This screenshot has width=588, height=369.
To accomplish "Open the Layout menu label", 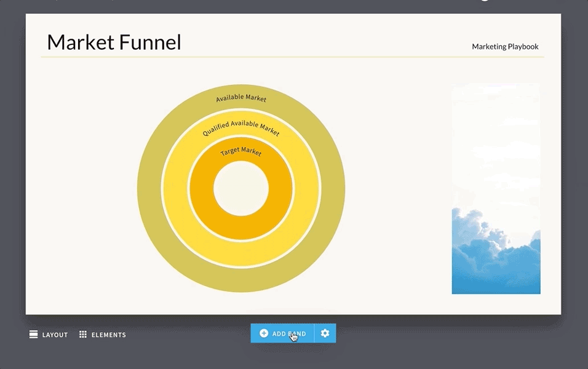I will point(55,335).
